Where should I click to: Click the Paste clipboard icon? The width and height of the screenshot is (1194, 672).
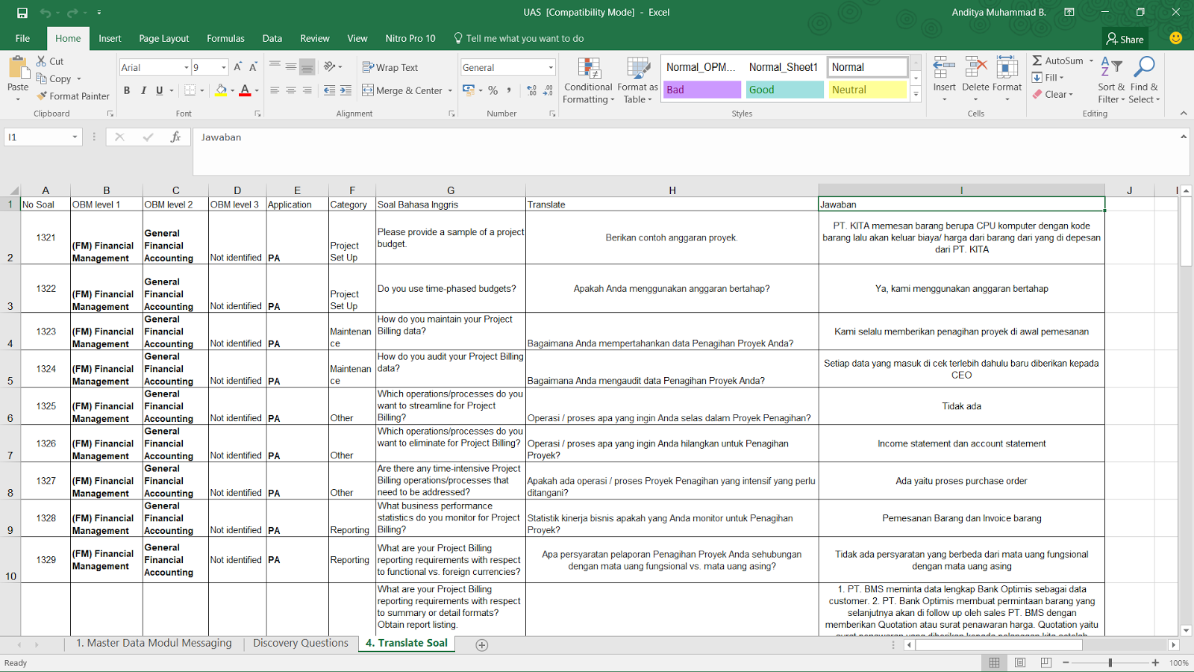point(18,68)
